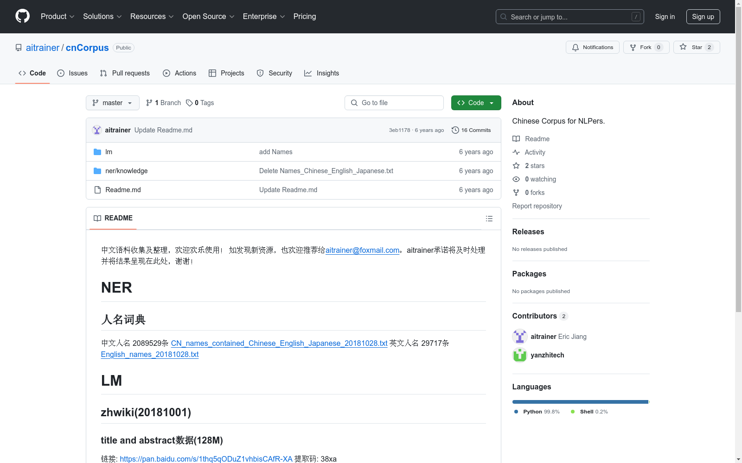This screenshot has width=742, height=463.
Task: Open Shell 0.2% language link
Action: click(589, 412)
